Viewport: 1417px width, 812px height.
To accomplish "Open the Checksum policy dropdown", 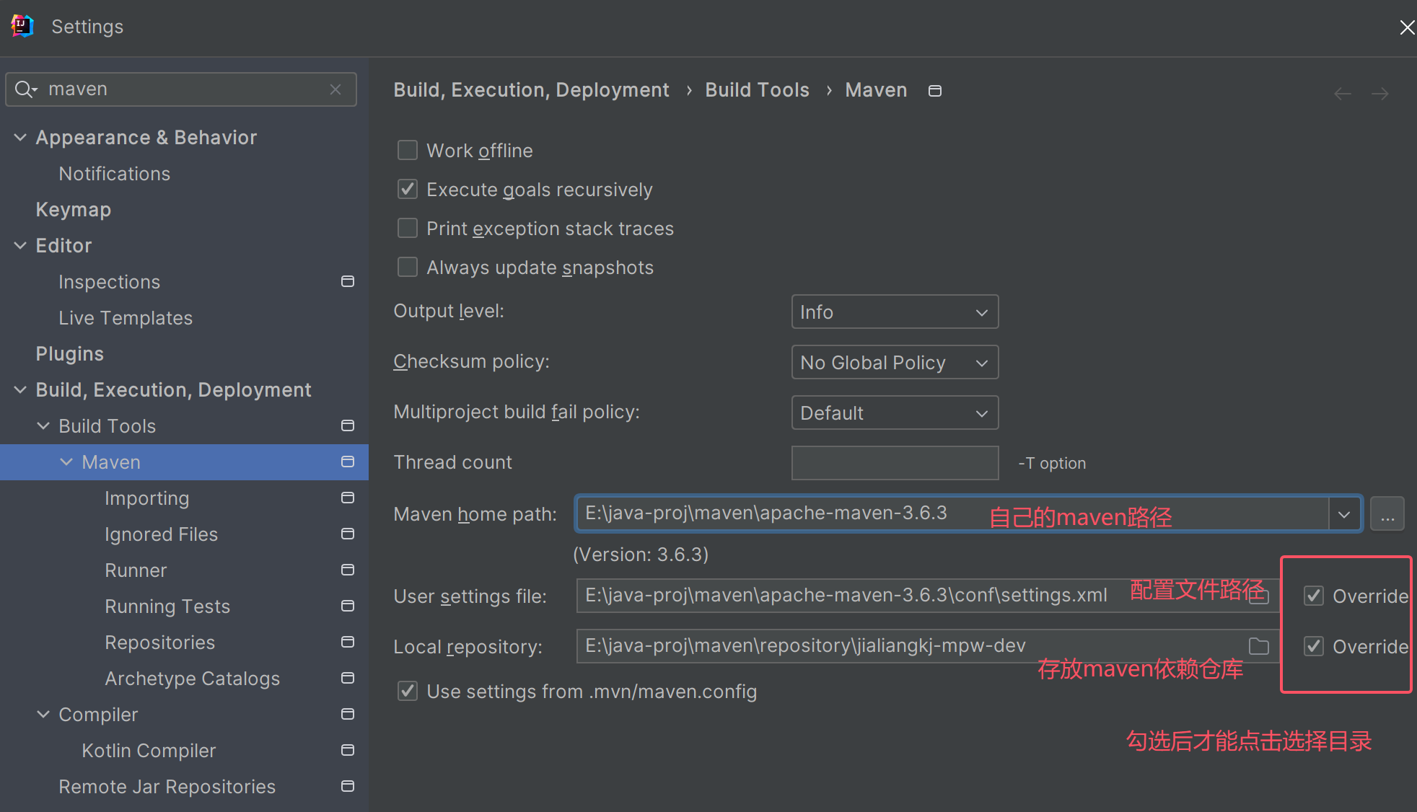I will click(895, 362).
